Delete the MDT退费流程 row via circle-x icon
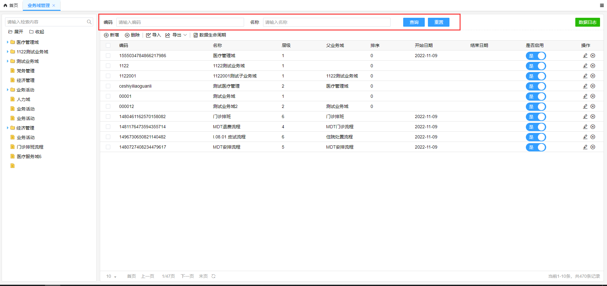The width and height of the screenshot is (607, 286). coord(593,127)
